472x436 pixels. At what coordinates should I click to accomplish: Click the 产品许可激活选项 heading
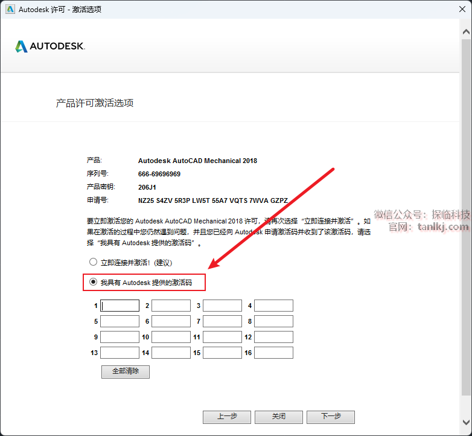coord(95,103)
